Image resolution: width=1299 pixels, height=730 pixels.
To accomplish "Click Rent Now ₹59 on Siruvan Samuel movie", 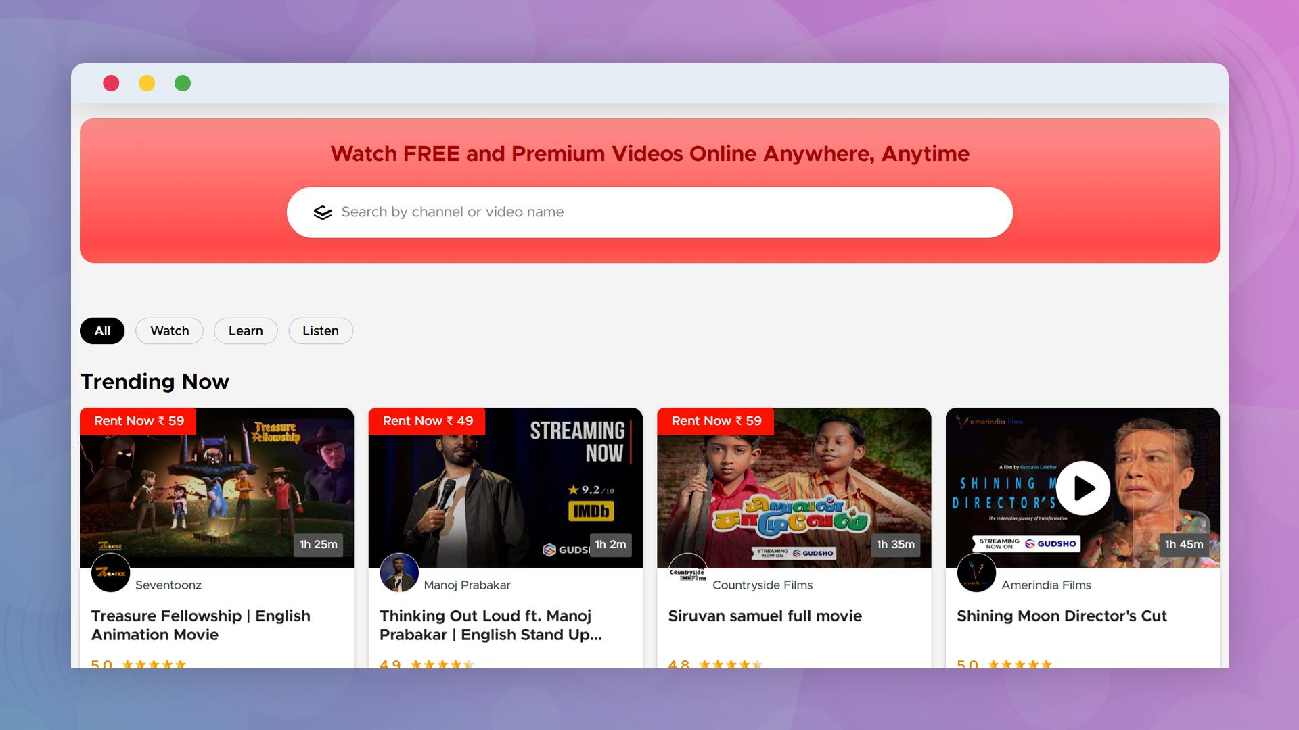I will [714, 420].
